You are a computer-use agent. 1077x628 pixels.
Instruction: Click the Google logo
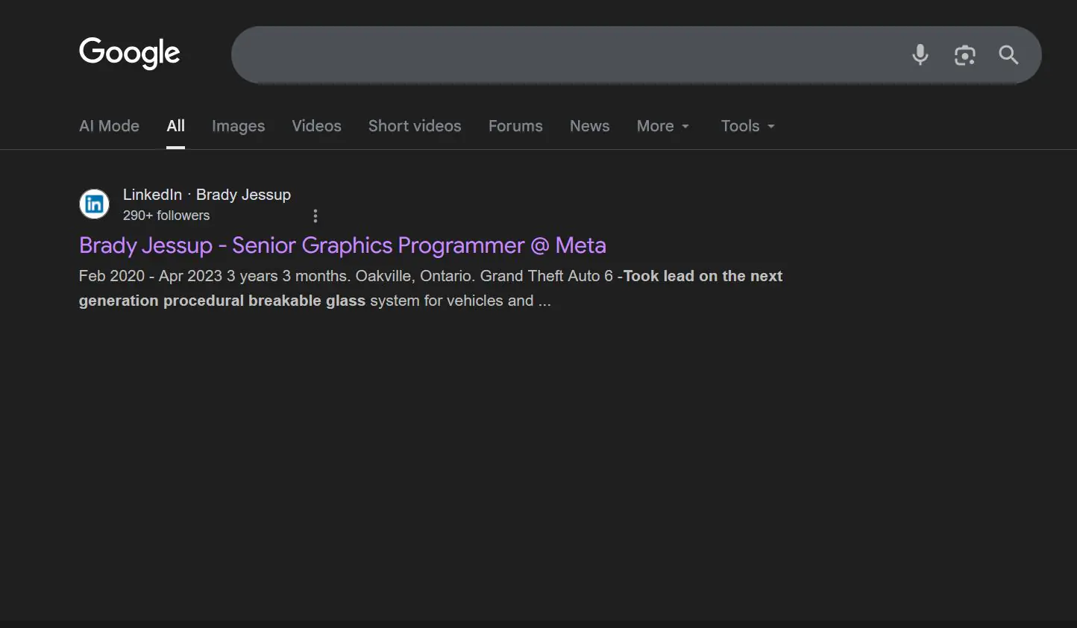point(130,53)
